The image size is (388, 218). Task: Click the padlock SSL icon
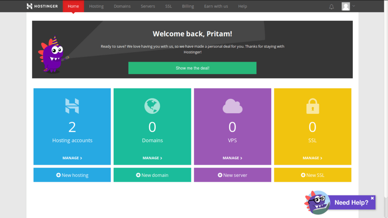(313, 106)
